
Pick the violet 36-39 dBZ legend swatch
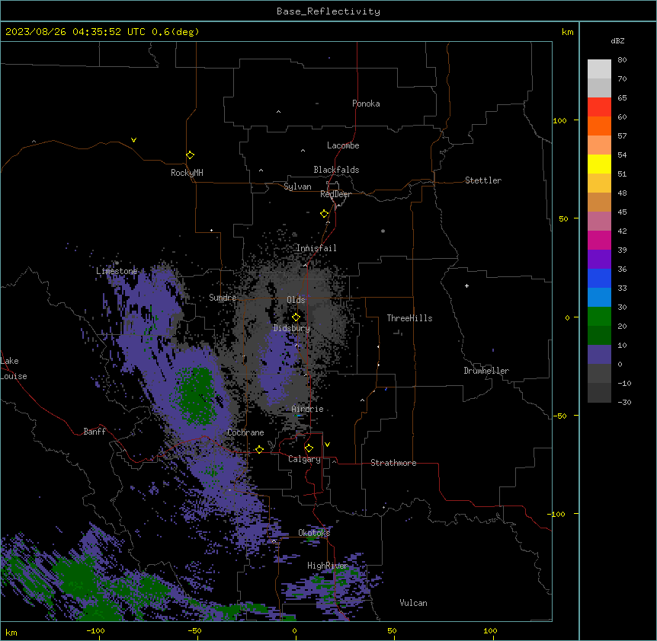click(x=599, y=260)
